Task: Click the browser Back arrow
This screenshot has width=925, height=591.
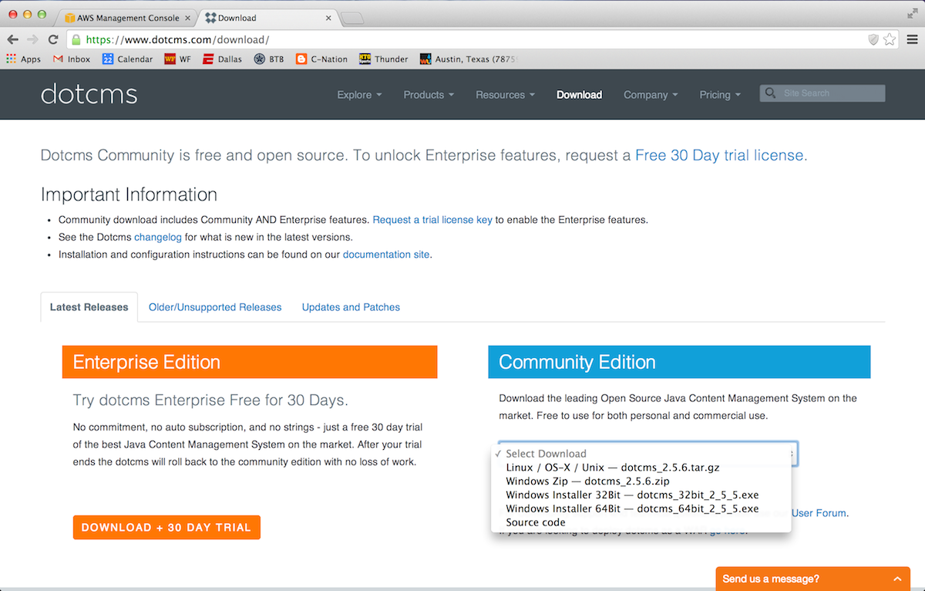Action: (12, 39)
